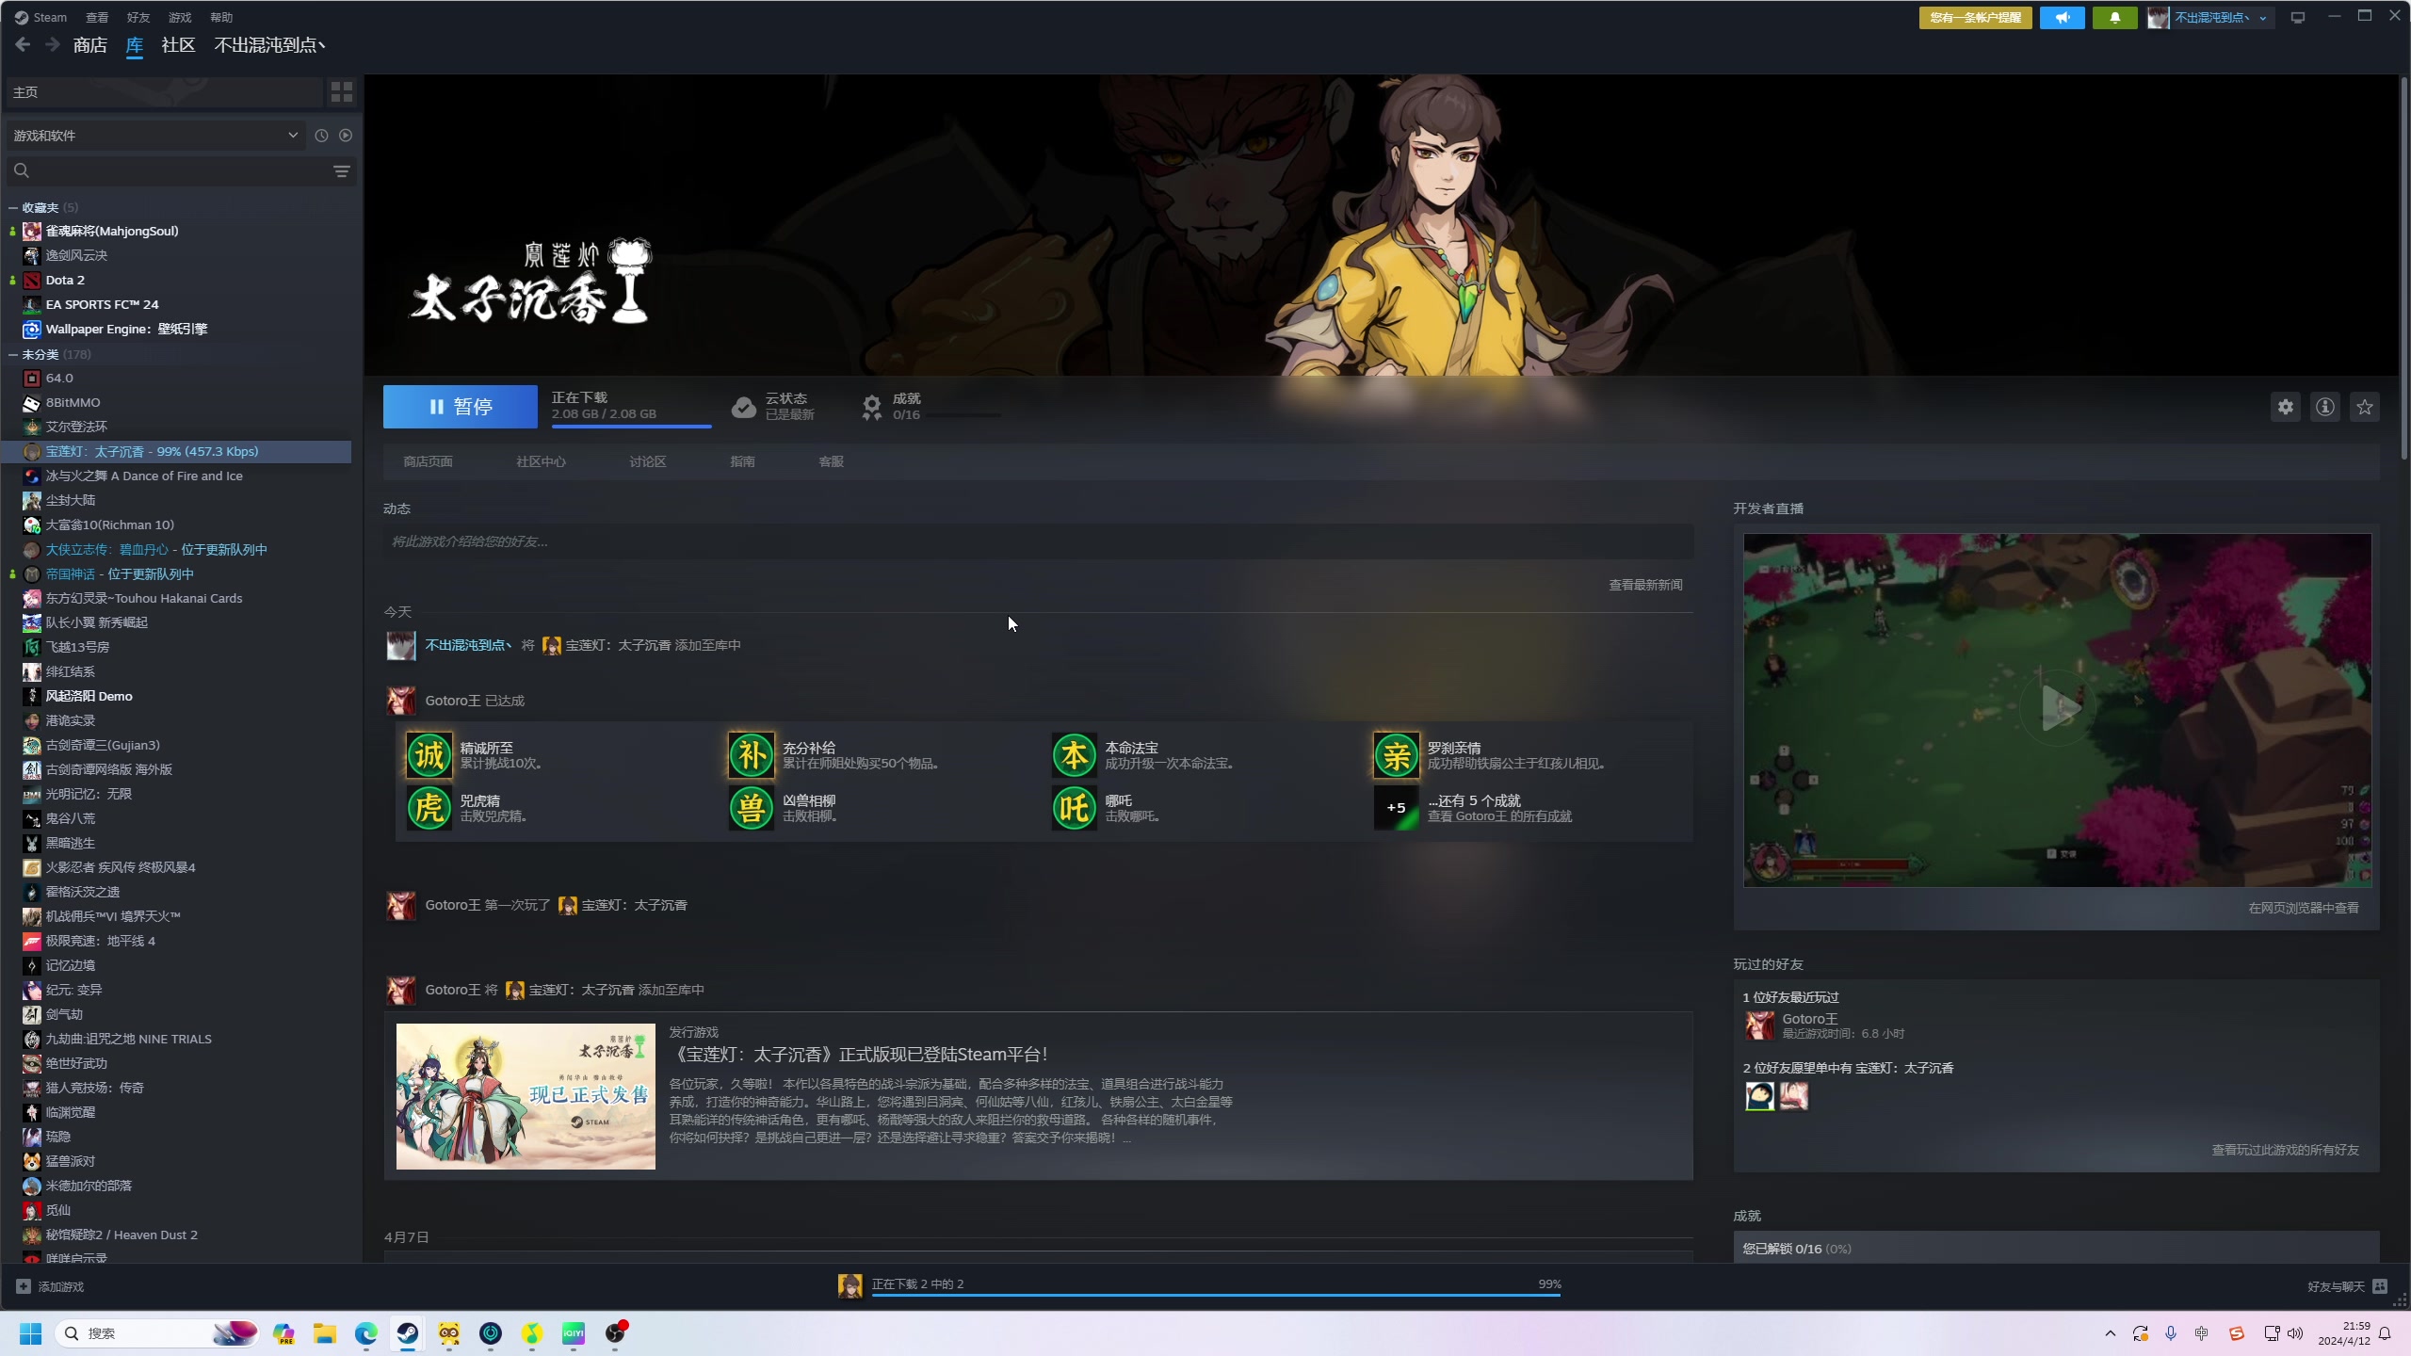Collapse the 收藏夹 category
Screen dimensions: 2411x1356
(13, 207)
